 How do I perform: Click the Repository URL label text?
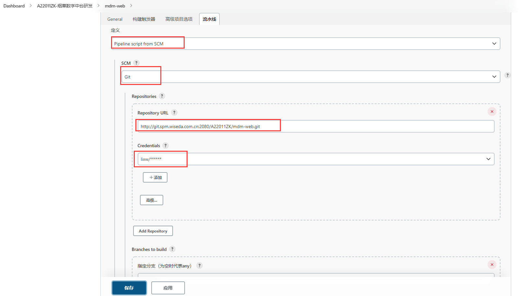click(x=153, y=113)
